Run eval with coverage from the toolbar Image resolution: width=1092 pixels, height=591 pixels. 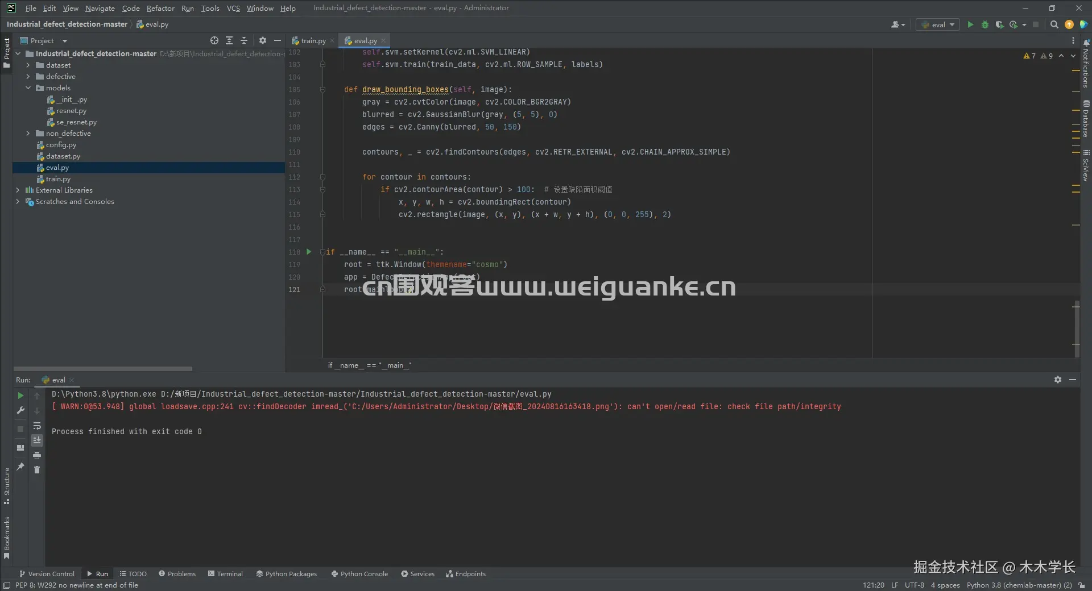point(999,24)
